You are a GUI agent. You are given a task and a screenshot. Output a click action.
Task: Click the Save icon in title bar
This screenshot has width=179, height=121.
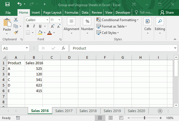[8, 4]
